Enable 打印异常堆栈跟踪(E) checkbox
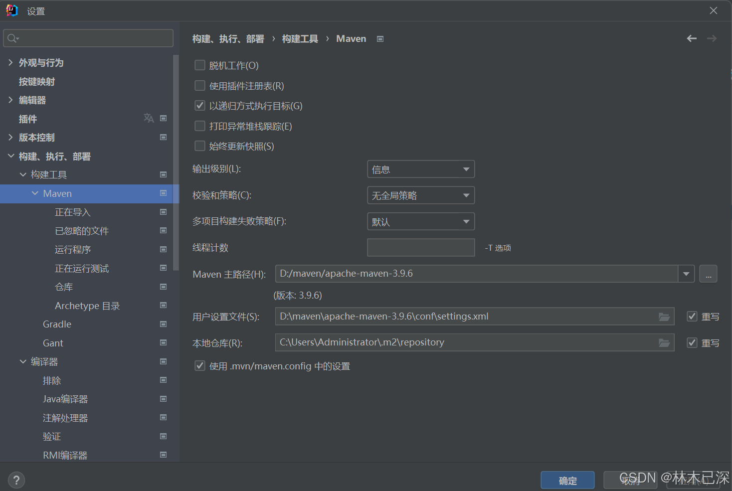 pyautogui.click(x=200, y=126)
